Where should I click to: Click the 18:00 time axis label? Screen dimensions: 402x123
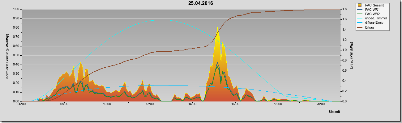coord(278,104)
